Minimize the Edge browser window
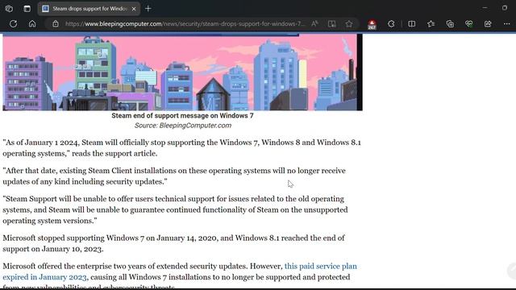516x290 pixels. click(x=485, y=7)
